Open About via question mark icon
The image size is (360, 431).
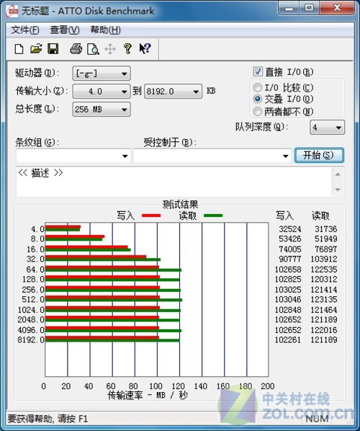click(127, 49)
